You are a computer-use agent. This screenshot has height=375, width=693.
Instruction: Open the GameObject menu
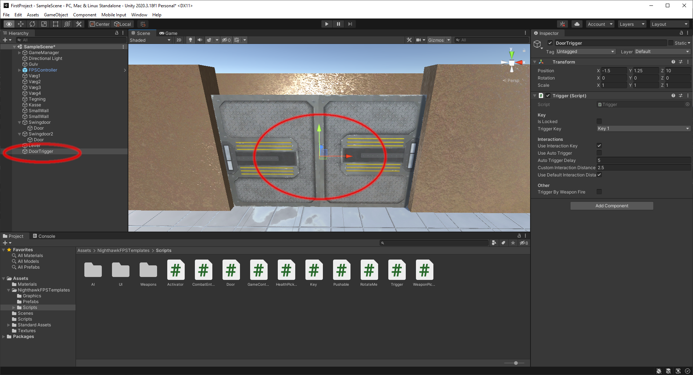(56, 15)
